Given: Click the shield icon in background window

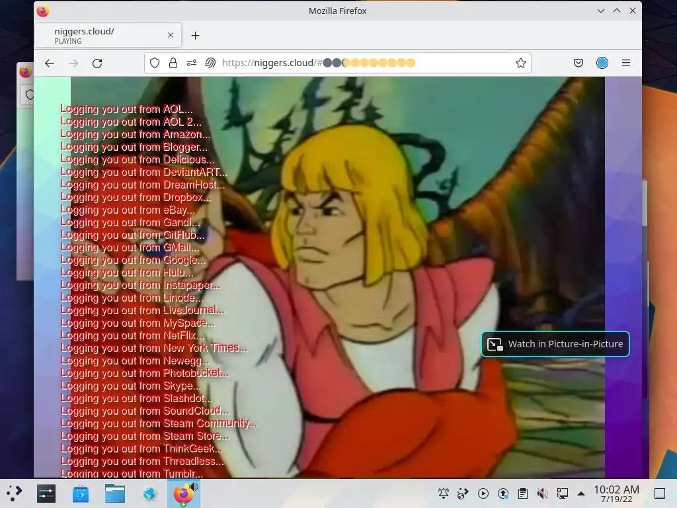Looking at the screenshot, I should pyautogui.click(x=29, y=95).
